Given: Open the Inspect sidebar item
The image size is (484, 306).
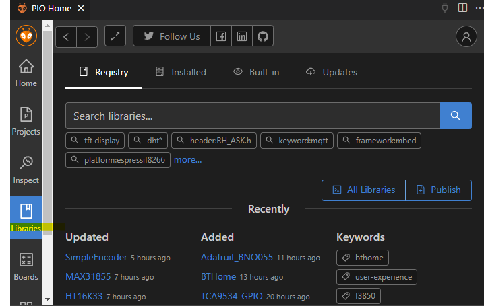Looking at the screenshot, I should [x=26, y=169].
